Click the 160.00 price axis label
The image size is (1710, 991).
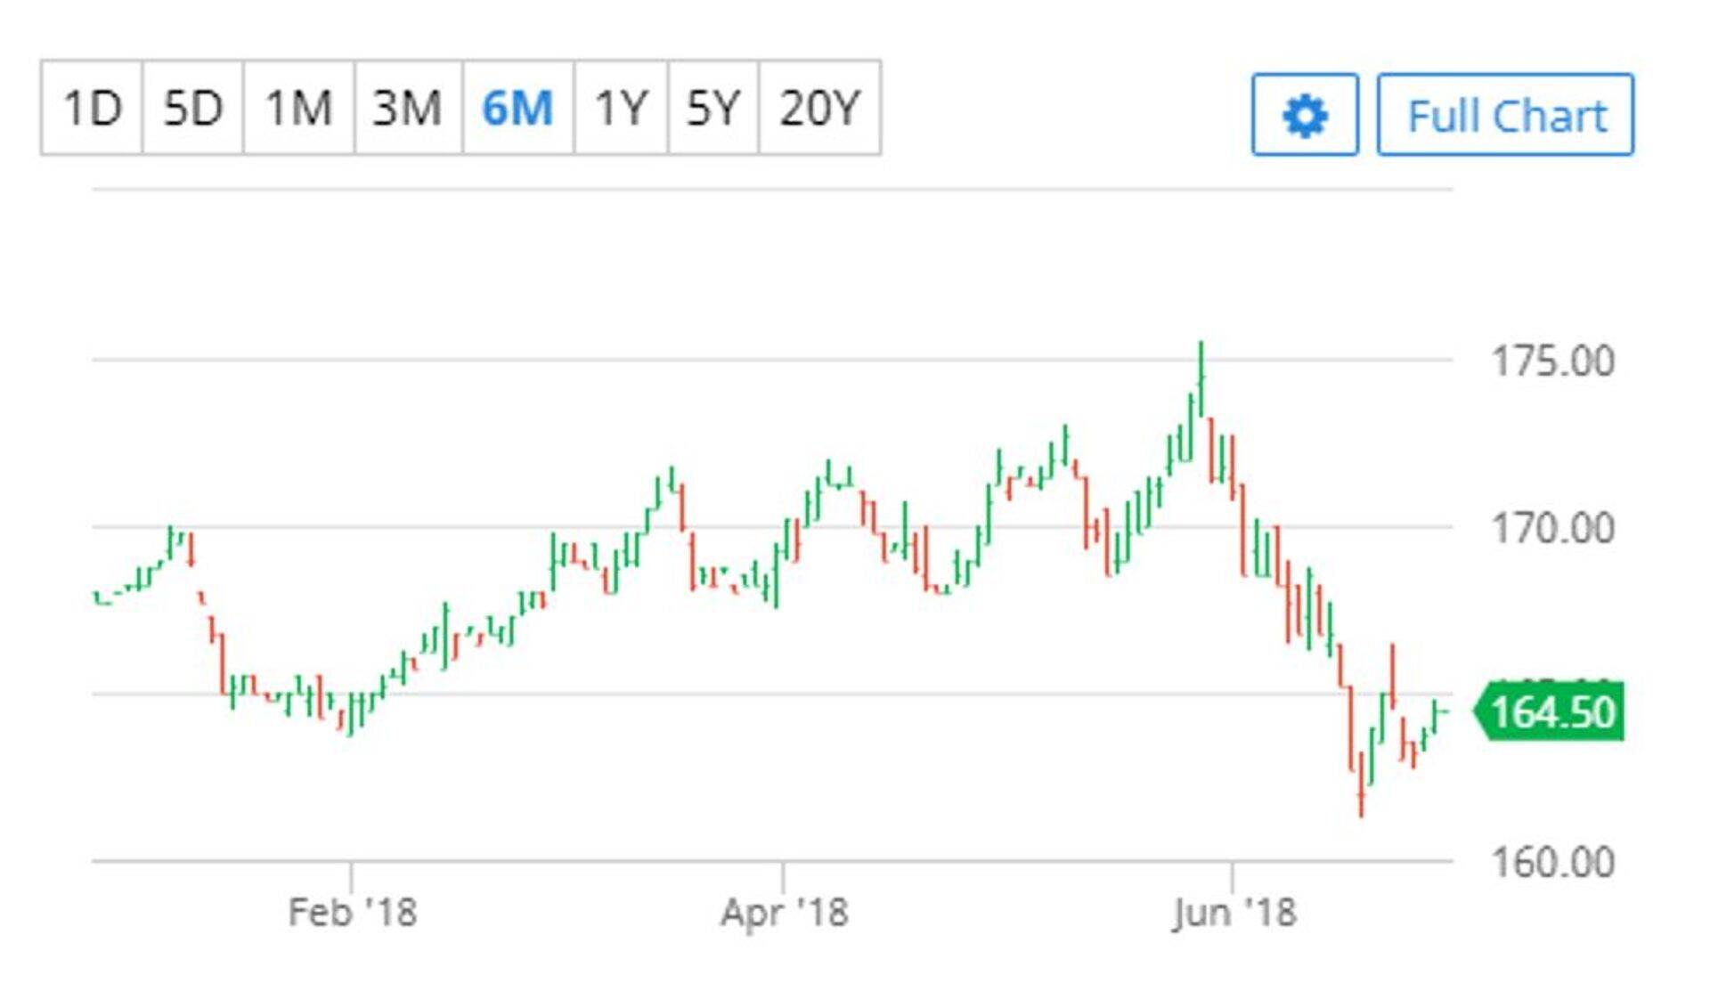1551,863
